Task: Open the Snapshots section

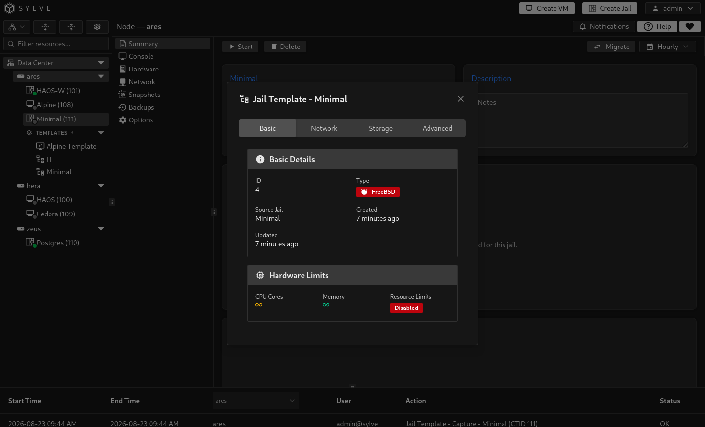Action: click(163, 95)
